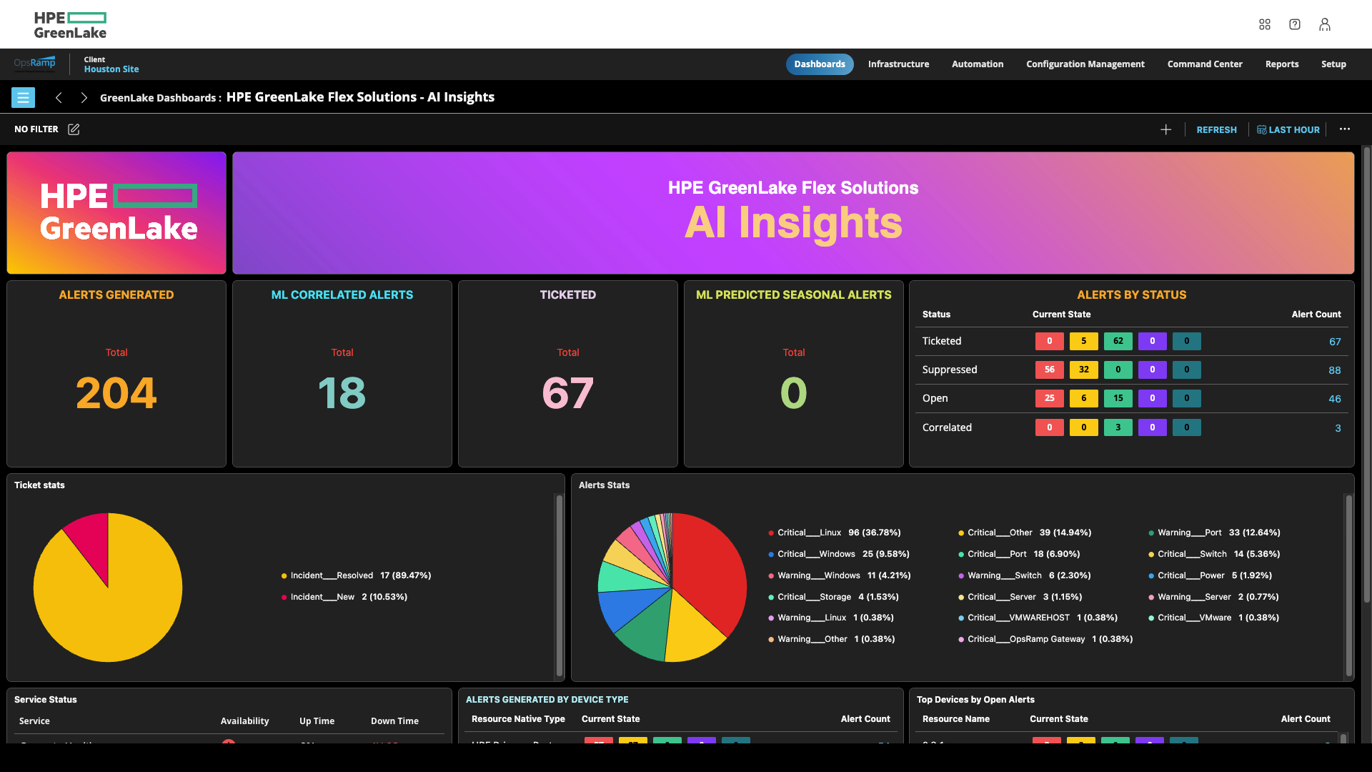Click the Alerts Generated total 204
Viewport: 1372px width, 772px height.
[116, 393]
